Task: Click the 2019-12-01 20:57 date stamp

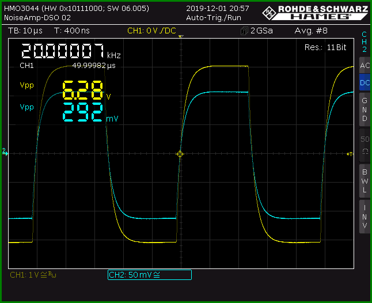Action: (218, 9)
